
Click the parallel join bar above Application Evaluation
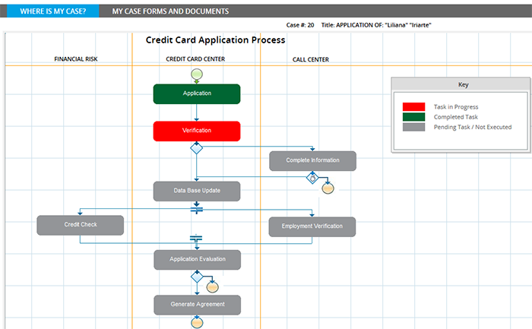click(197, 239)
